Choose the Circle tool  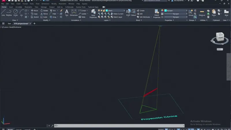click(15, 12)
